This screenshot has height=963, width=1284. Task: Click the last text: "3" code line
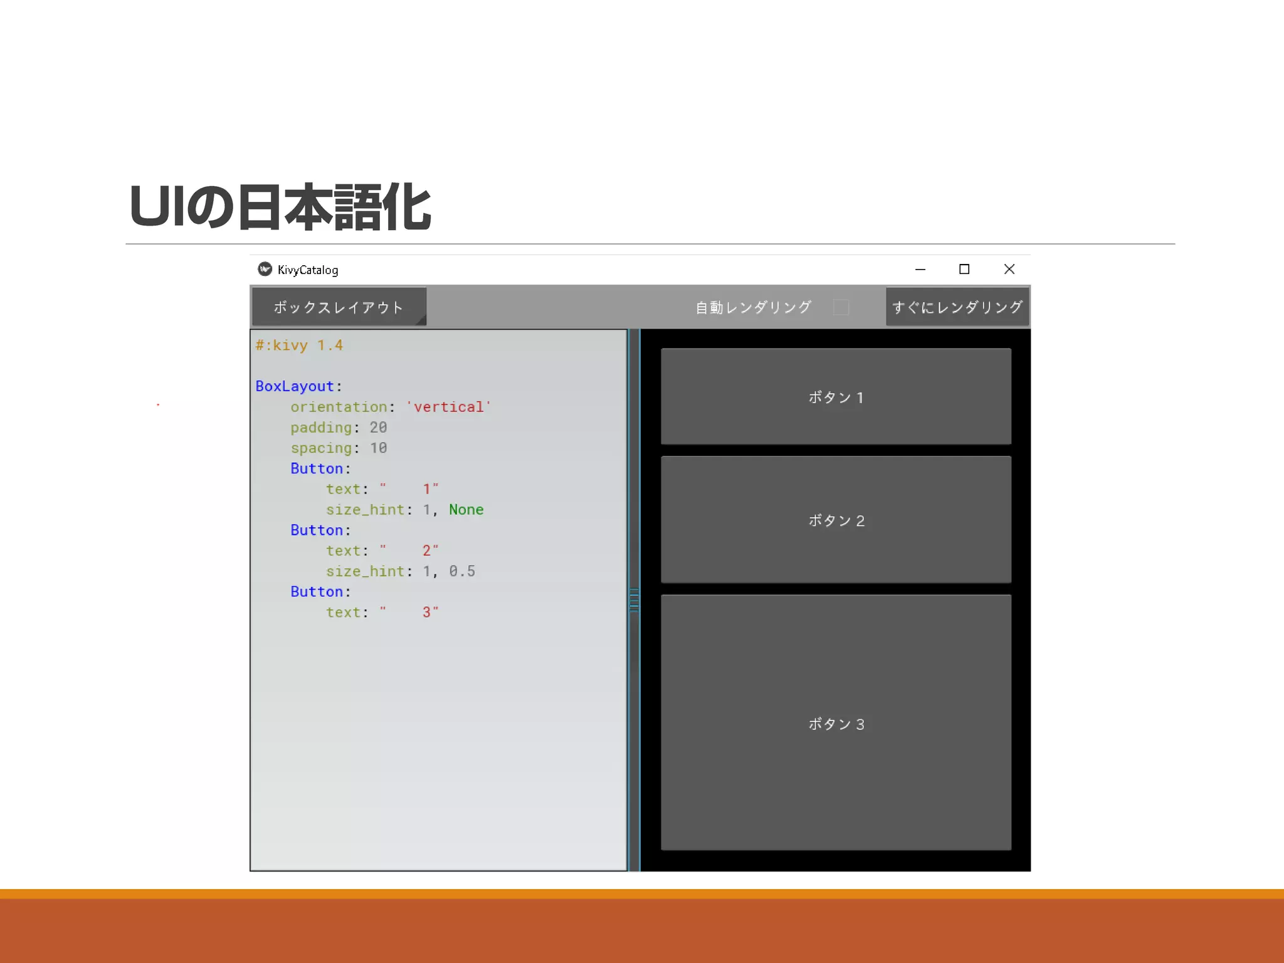[382, 612]
